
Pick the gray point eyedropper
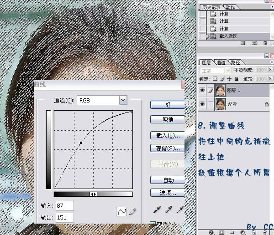[x=169, y=209]
